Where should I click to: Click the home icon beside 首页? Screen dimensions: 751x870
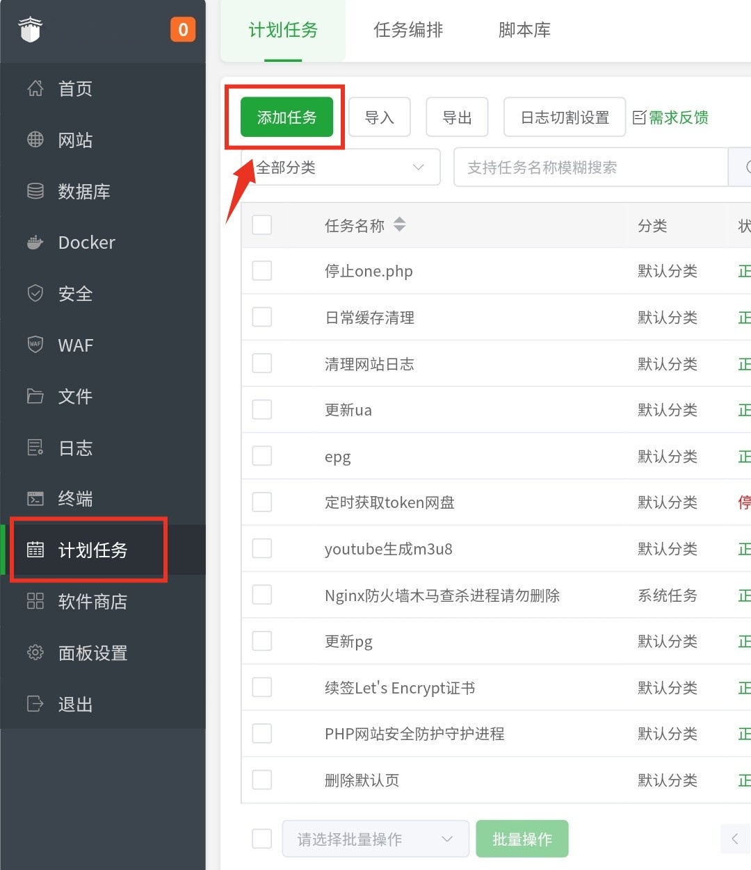click(35, 88)
